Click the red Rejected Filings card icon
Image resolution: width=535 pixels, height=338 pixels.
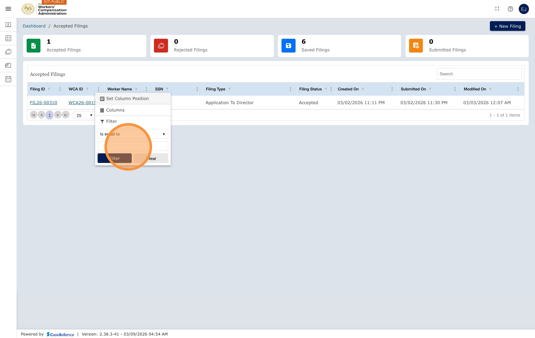pyautogui.click(x=161, y=46)
